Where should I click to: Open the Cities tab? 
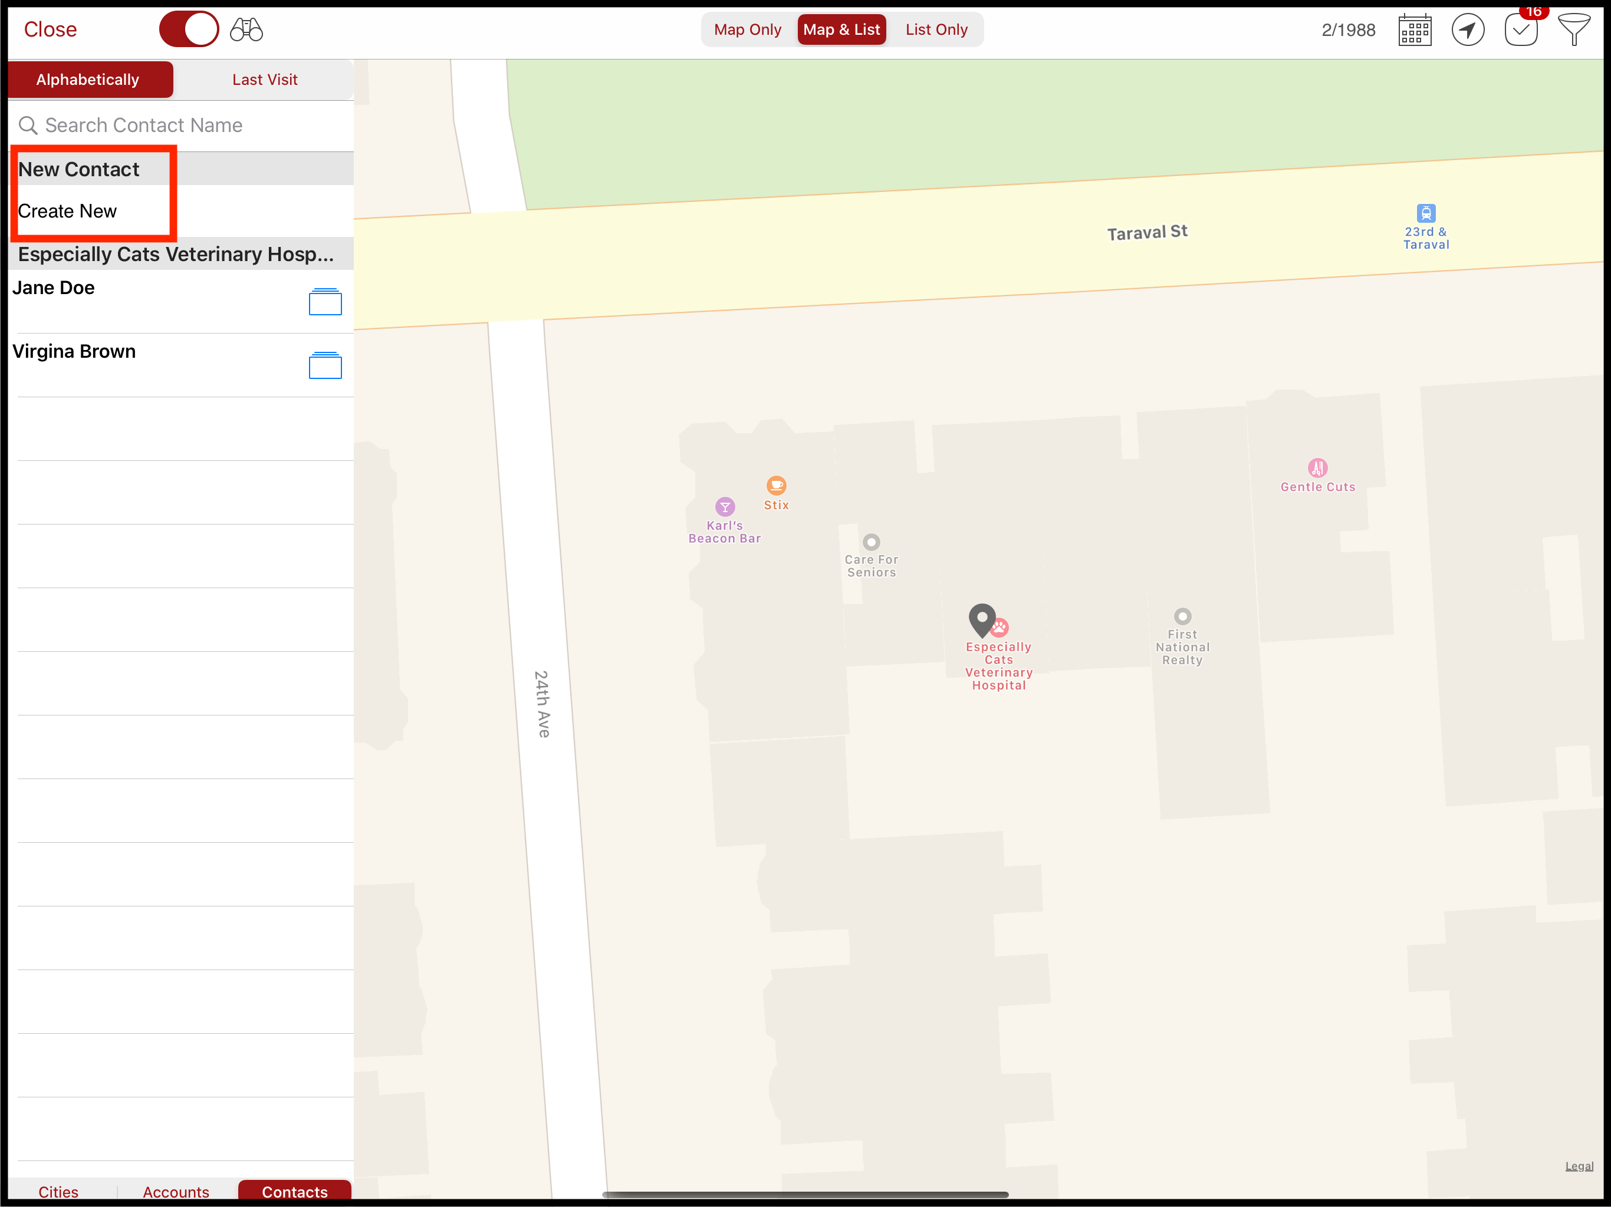tap(58, 1192)
